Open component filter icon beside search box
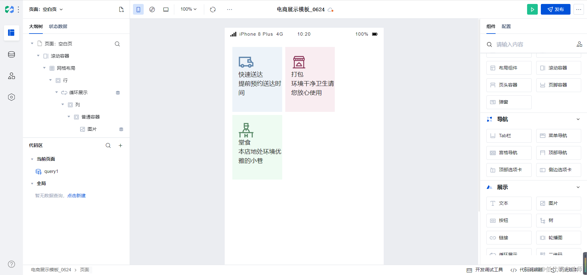587x275 pixels. [x=579, y=45]
